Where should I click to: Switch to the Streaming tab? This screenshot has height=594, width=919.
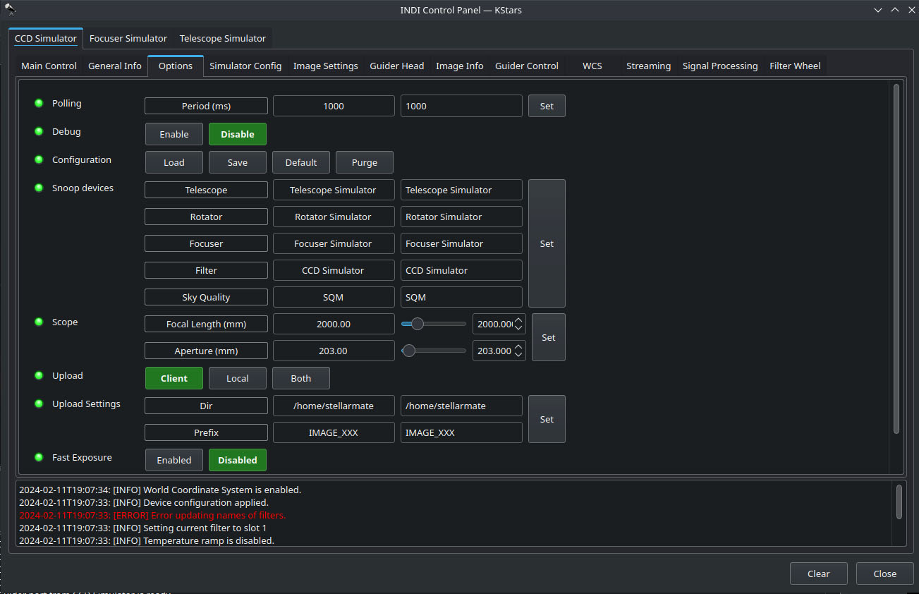(648, 66)
